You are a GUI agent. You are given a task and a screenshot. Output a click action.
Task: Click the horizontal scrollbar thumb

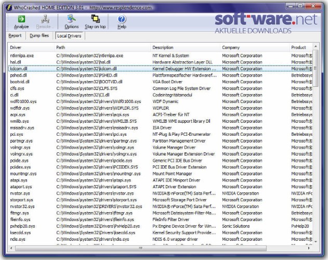tap(141, 248)
